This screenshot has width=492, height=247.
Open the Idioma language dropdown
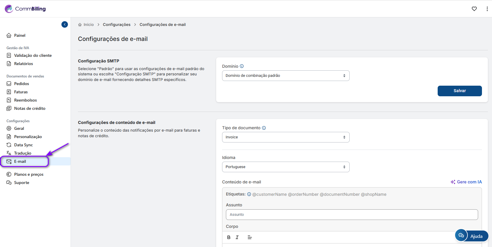point(286,167)
